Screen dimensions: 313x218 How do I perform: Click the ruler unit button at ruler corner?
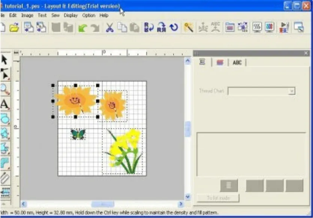pos(16,53)
